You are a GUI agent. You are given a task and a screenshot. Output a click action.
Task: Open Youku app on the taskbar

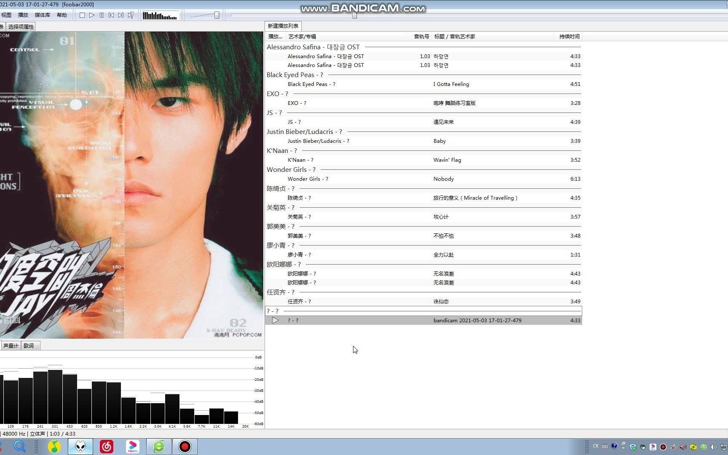(x=133, y=447)
